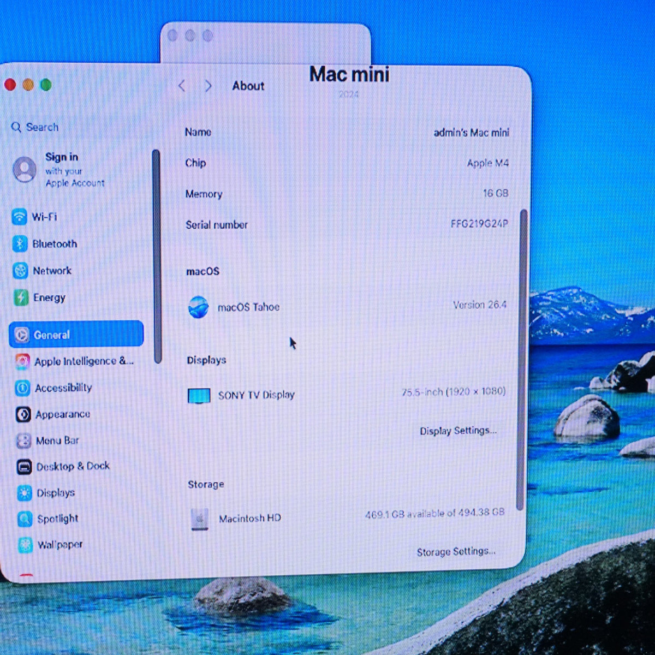Open Display Settings button
The height and width of the screenshot is (655, 655).
pyautogui.click(x=458, y=431)
